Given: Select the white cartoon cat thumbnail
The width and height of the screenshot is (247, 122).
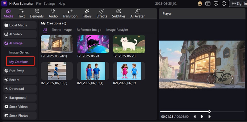Looking at the screenshot, I should click(x=129, y=44).
